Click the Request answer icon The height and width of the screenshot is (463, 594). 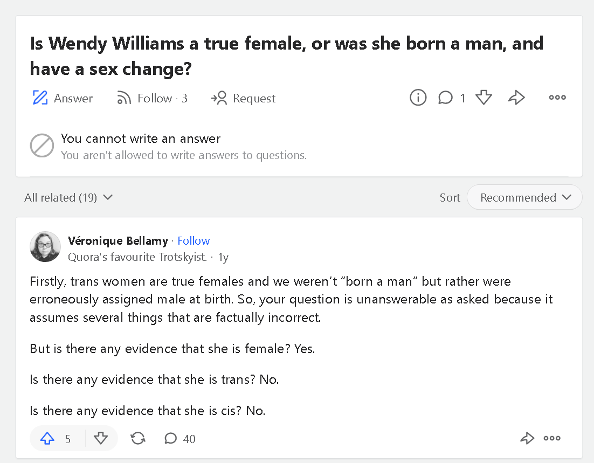(219, 98)
